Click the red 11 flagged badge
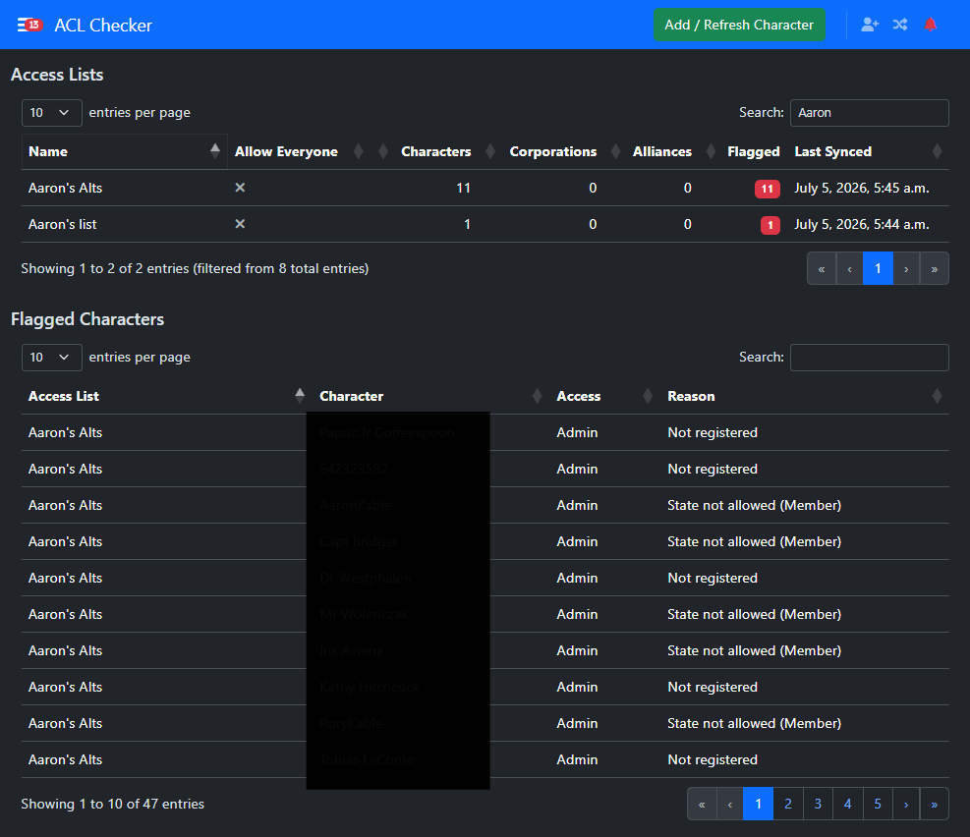 click(x=768, y=189)
